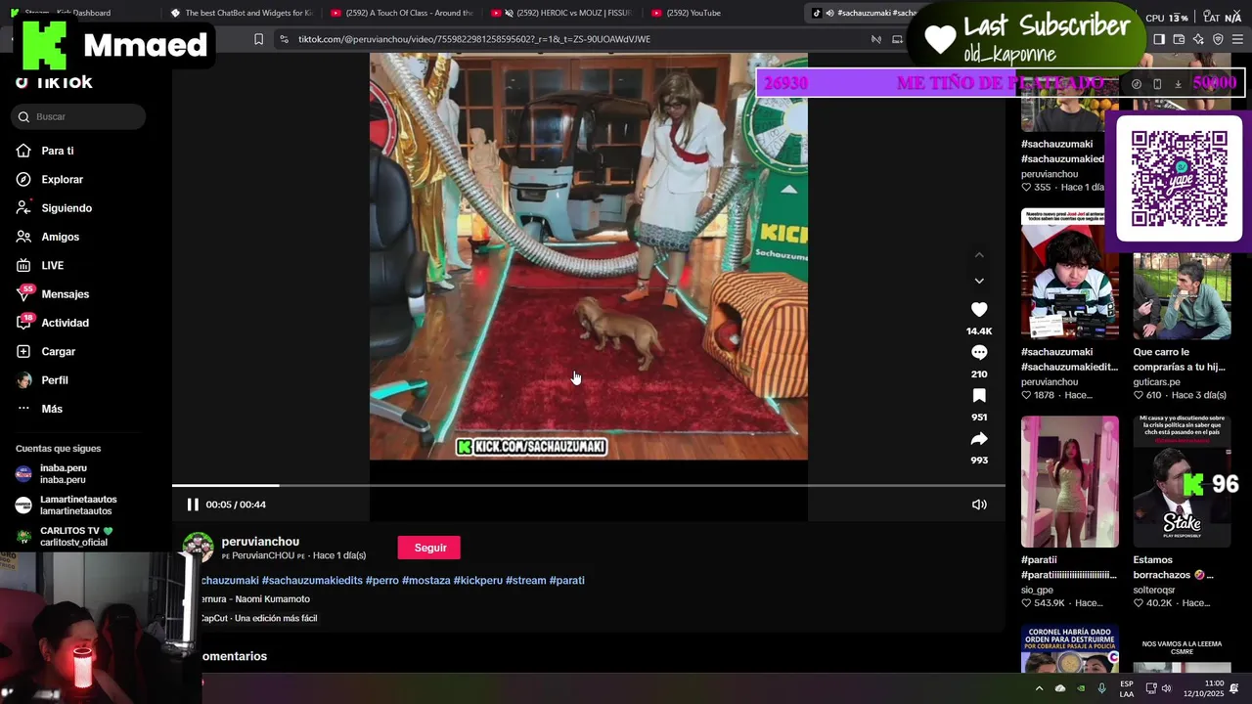
Task: Go to next video with down chevron
Action: (979, 281)
